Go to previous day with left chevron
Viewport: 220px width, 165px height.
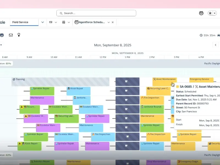coord(216,45)
